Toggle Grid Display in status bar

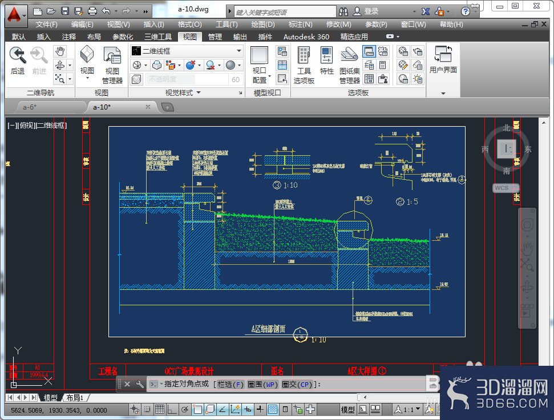(x=160, y=409)
